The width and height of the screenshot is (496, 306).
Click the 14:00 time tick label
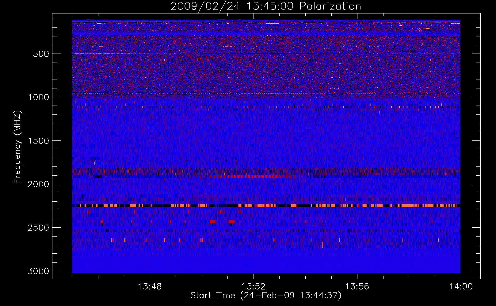(x=461, y=287)
